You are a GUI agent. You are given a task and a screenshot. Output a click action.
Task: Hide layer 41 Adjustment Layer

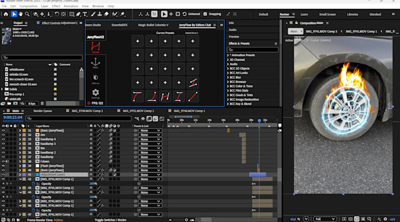[x=4, y=174]
